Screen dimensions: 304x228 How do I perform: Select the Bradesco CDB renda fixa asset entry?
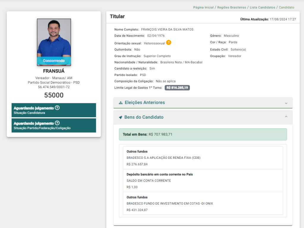coord(201,158)
